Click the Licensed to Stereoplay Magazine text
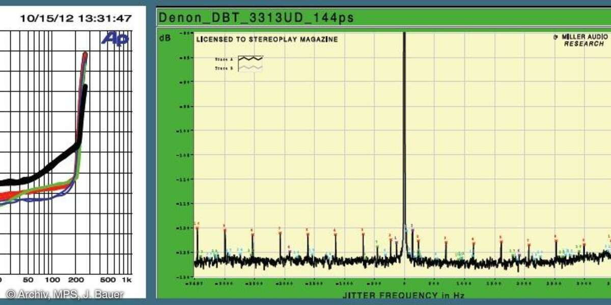The image size is (611, 305). point(267,39)
